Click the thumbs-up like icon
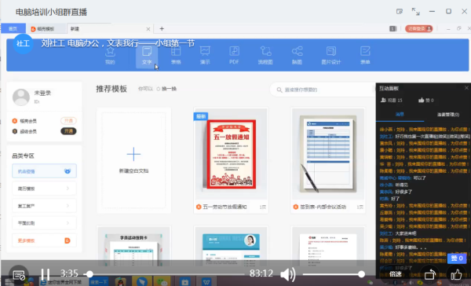This screenshot has width=471, height=286. (456, 274)
